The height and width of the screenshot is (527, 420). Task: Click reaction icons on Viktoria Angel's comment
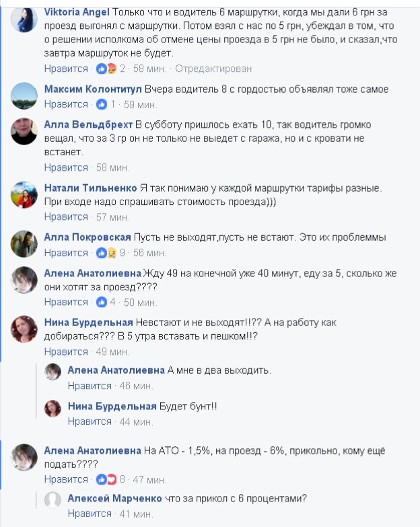pos(106,69)
